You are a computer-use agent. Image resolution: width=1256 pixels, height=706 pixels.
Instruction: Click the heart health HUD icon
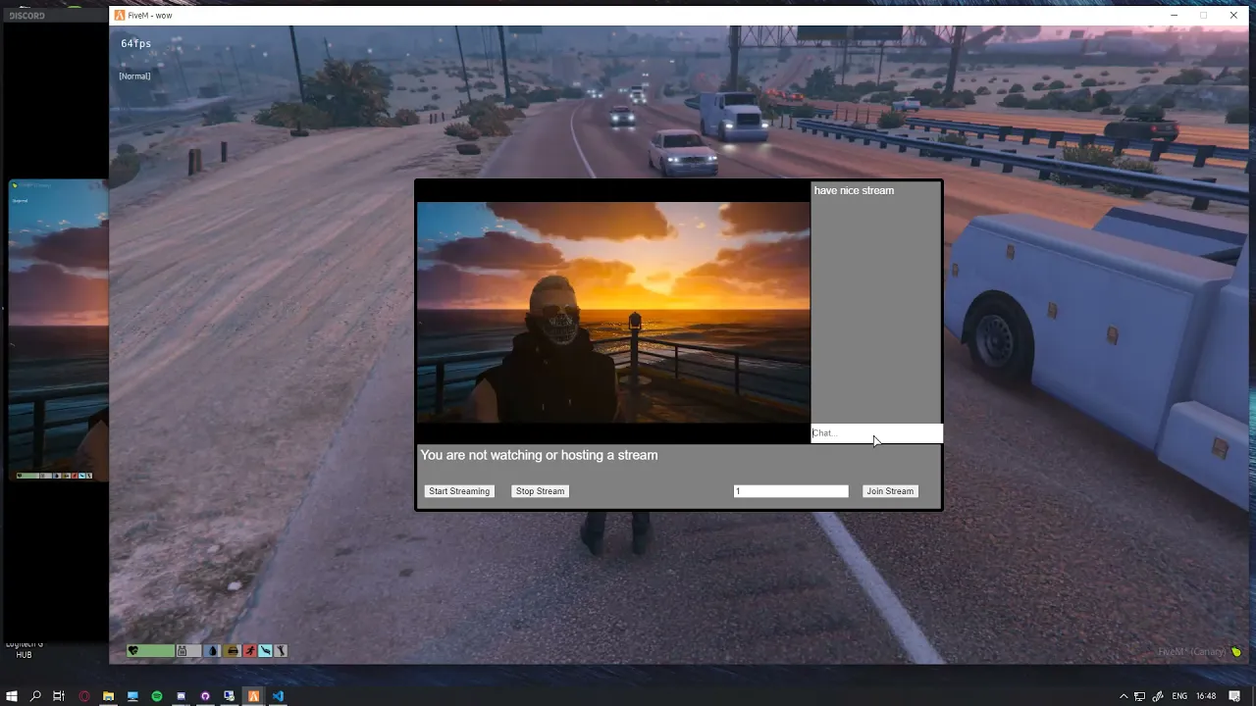tap(133, 650)
